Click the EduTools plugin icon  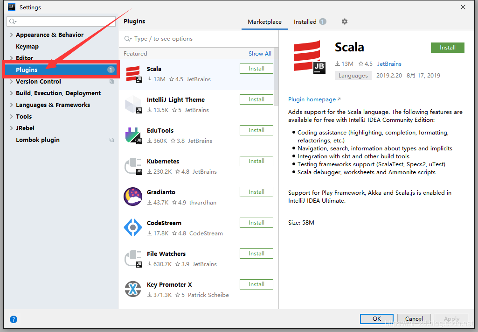[133, 135]
